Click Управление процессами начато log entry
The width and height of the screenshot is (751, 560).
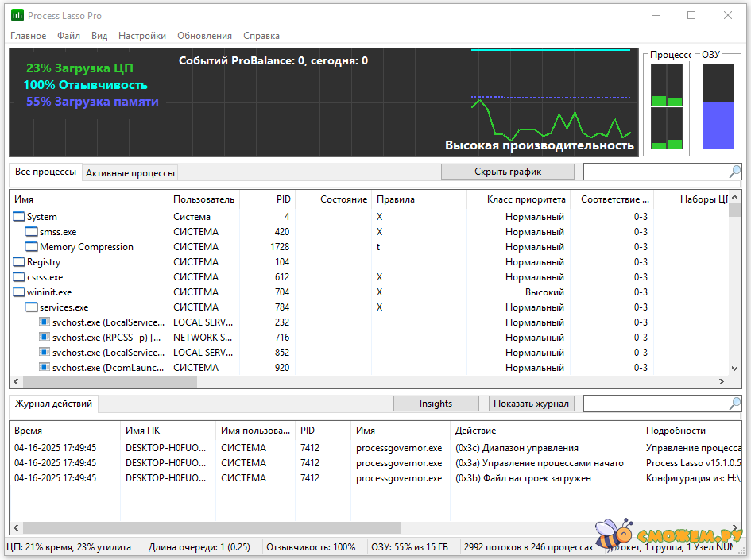(x=540, y=463)
